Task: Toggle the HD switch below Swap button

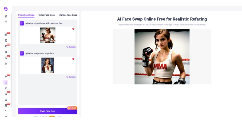Action: 59,117
